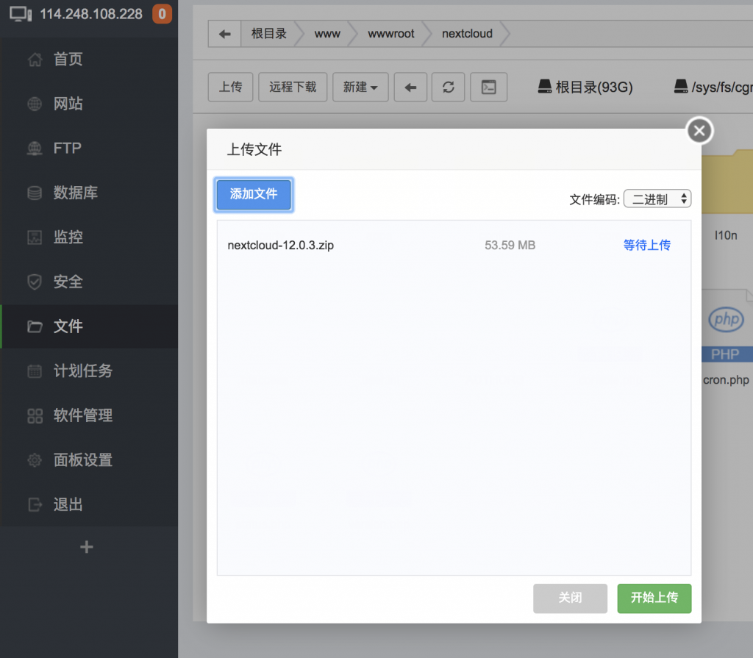The height and width of the screenshot is (658, 753).
Task: Close the upload dialog with X icon
Action: 699,132
